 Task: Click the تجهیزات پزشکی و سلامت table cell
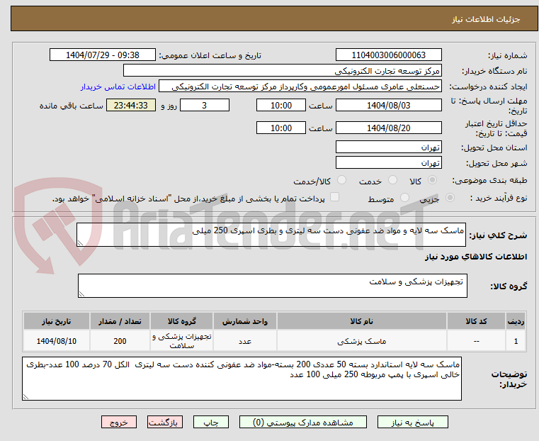(x=181, y=341)
